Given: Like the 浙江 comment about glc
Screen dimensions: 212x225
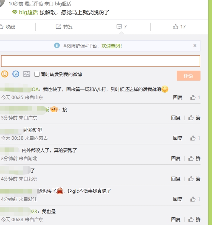Looking at the screenshot, I should tap(193, 199).
